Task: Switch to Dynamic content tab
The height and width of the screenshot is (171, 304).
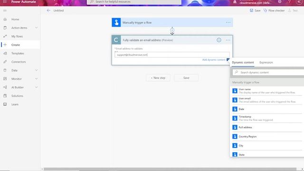Action: tap(243, 63)
